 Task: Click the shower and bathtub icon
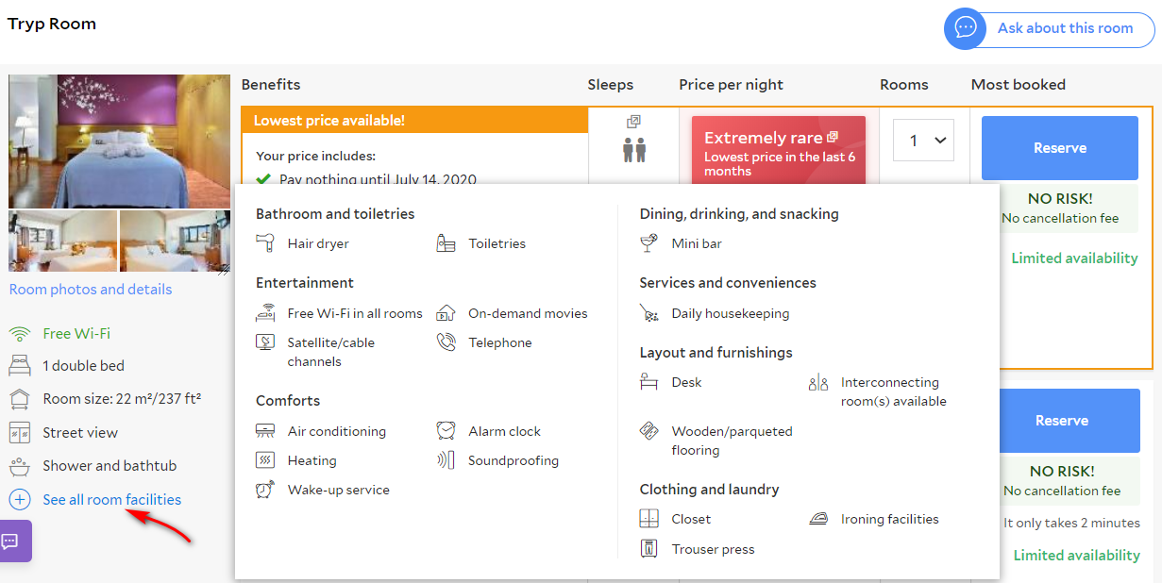click(20, 466)
